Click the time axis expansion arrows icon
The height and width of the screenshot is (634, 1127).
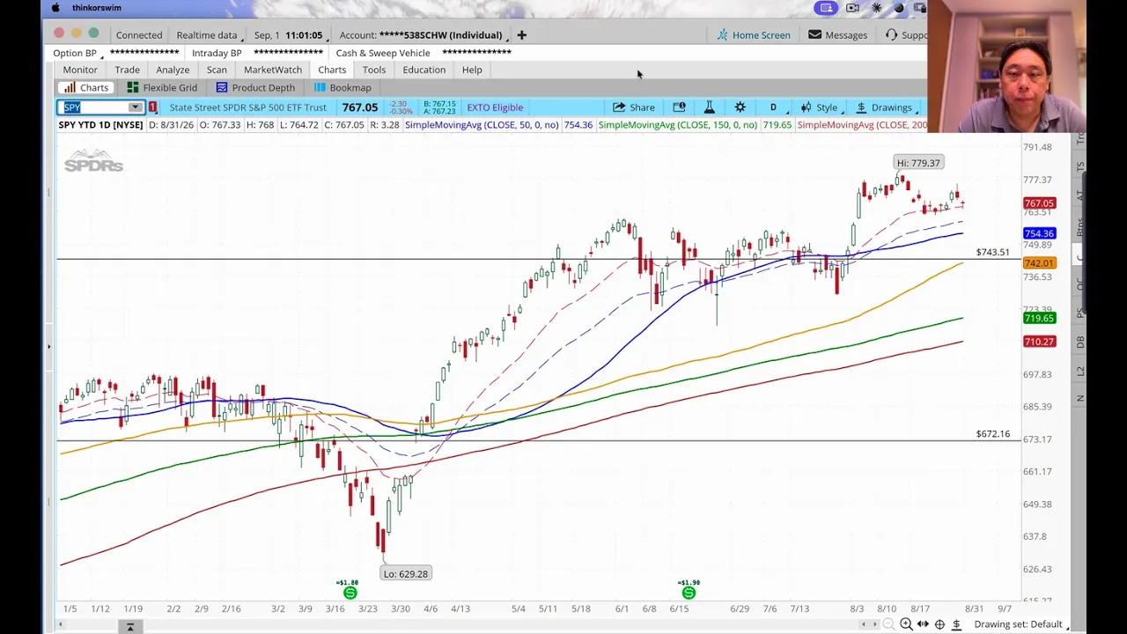[923, 624]
